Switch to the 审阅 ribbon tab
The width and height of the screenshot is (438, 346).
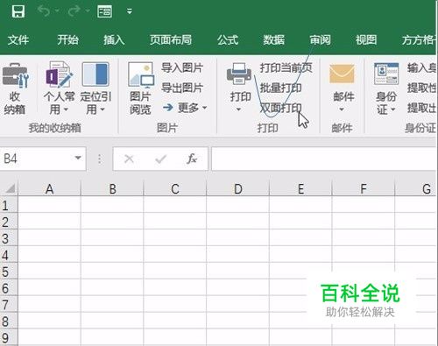click(x=320, y=39)
